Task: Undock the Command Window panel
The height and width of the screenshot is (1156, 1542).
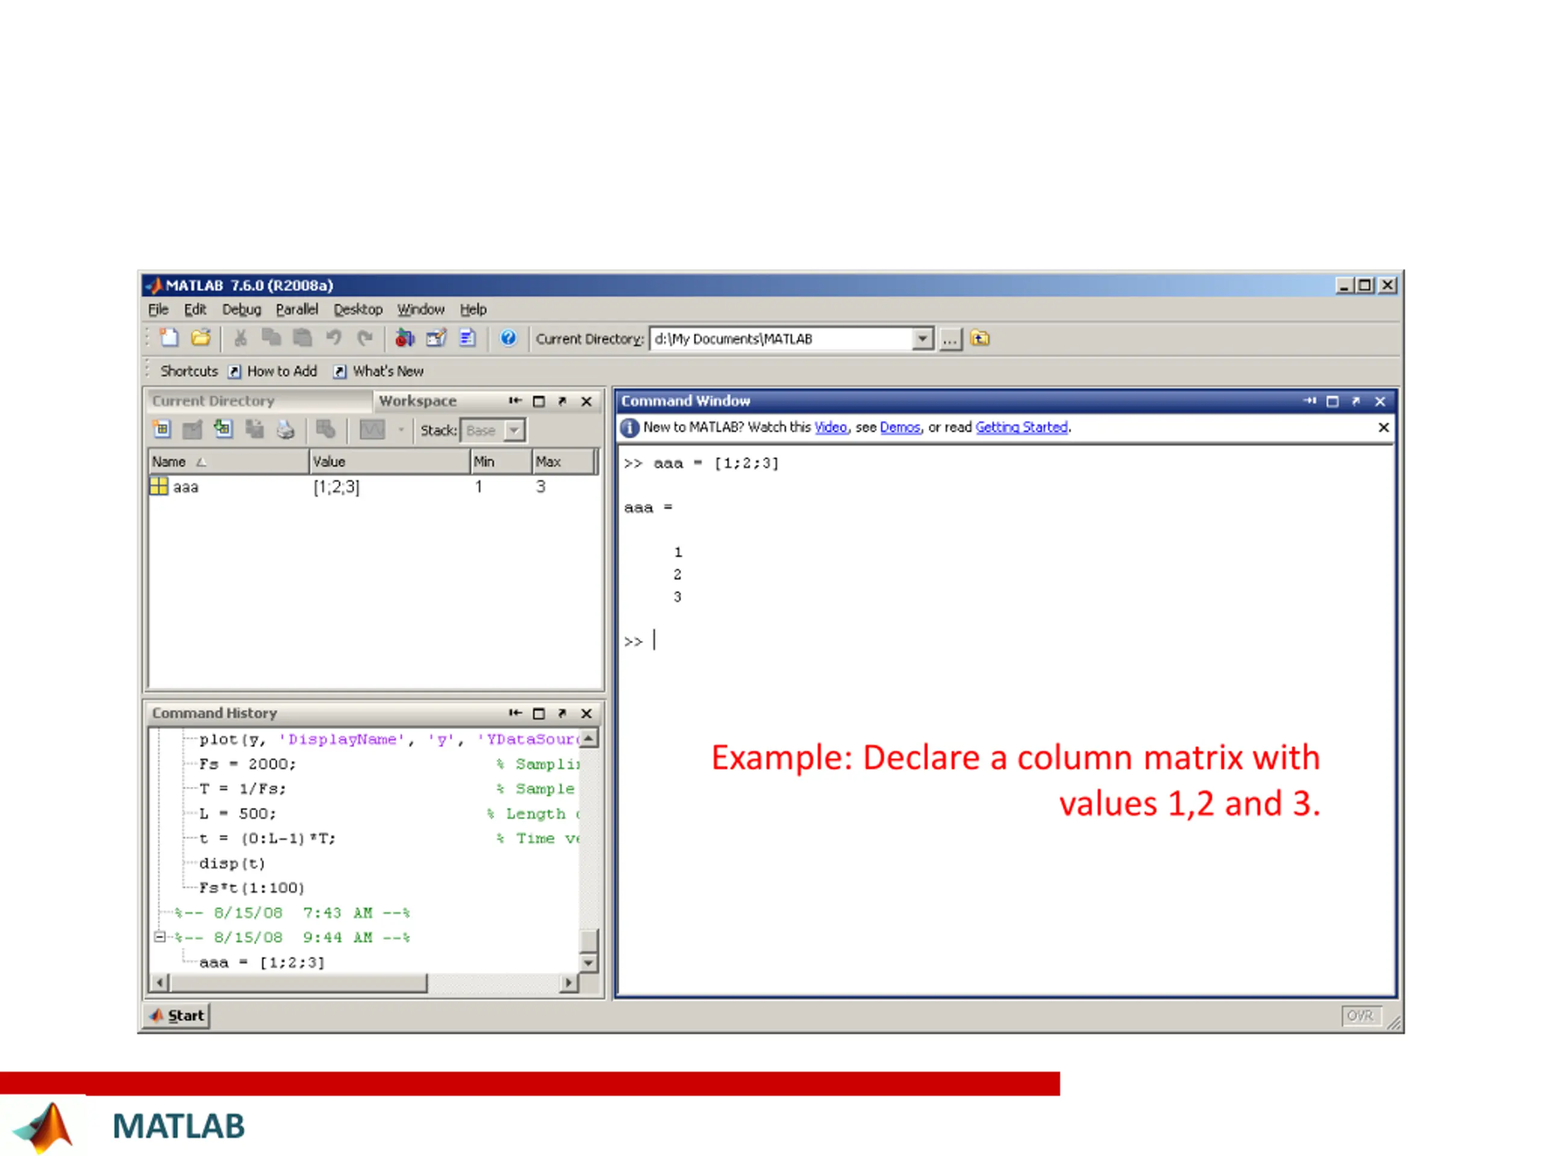Action: click(1356, 402)
